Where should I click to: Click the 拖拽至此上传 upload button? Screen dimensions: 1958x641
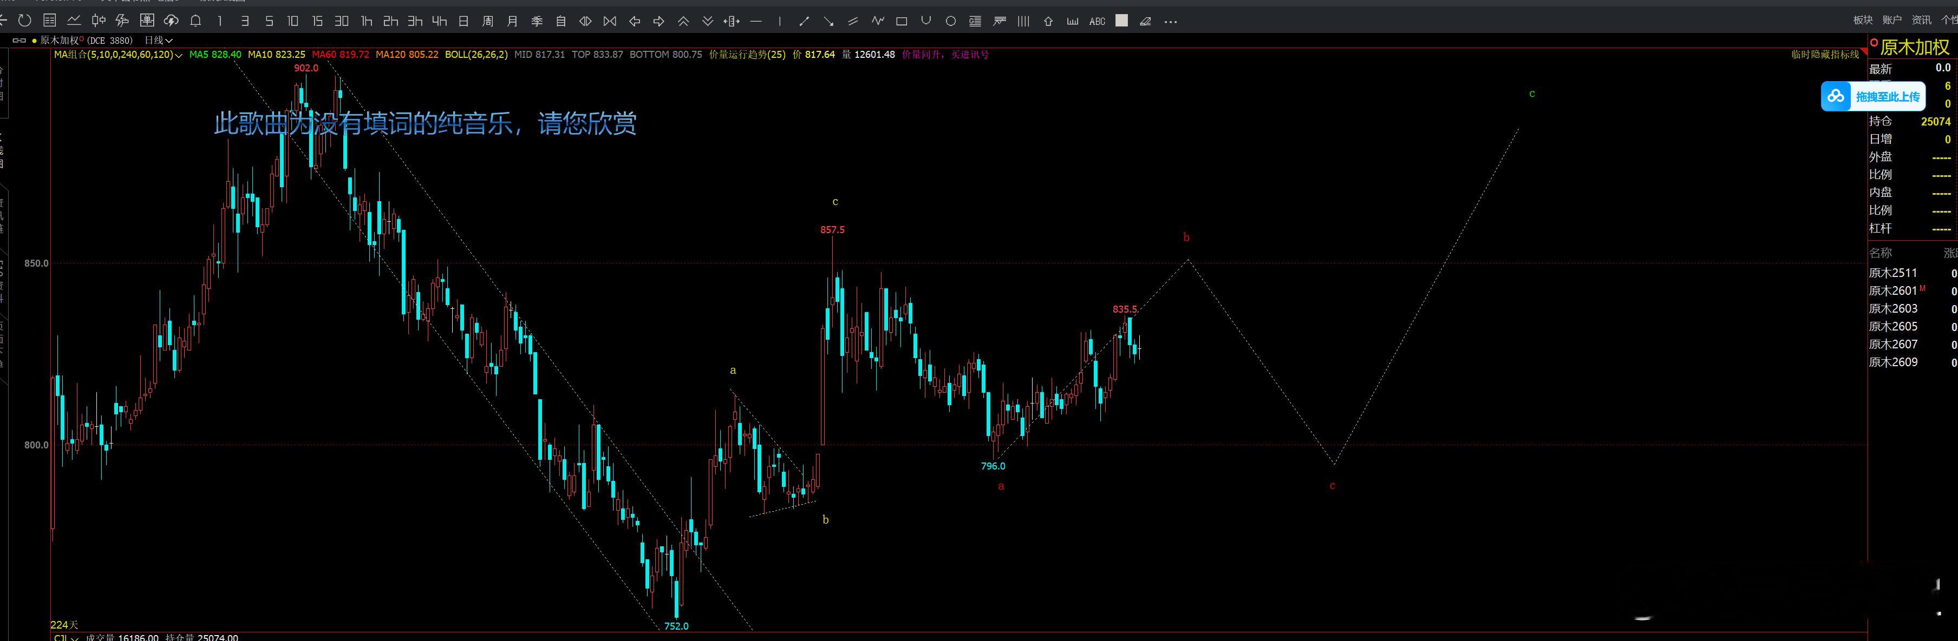(x=1873, y=96)
